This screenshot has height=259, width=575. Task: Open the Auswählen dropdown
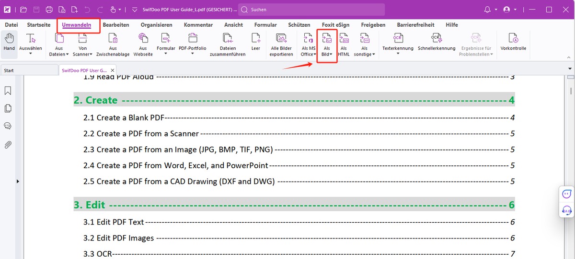pos(30,54)
